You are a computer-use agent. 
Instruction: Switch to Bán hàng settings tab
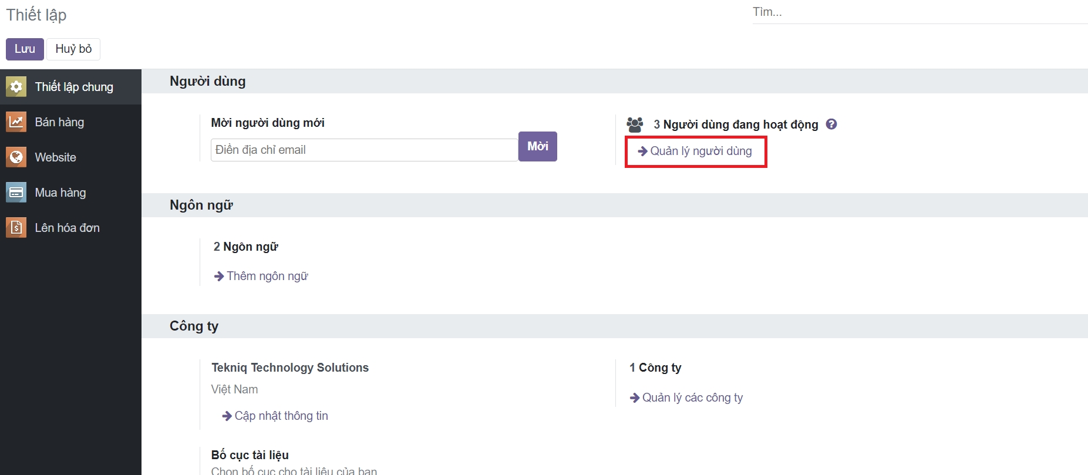pos(59,122)
